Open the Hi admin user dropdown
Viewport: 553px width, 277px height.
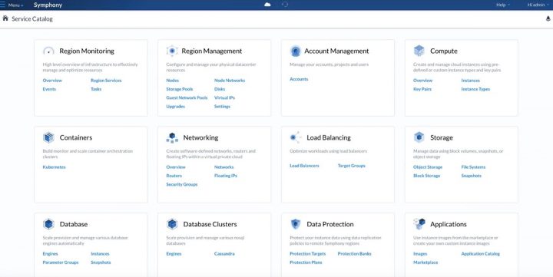point(538,5)
